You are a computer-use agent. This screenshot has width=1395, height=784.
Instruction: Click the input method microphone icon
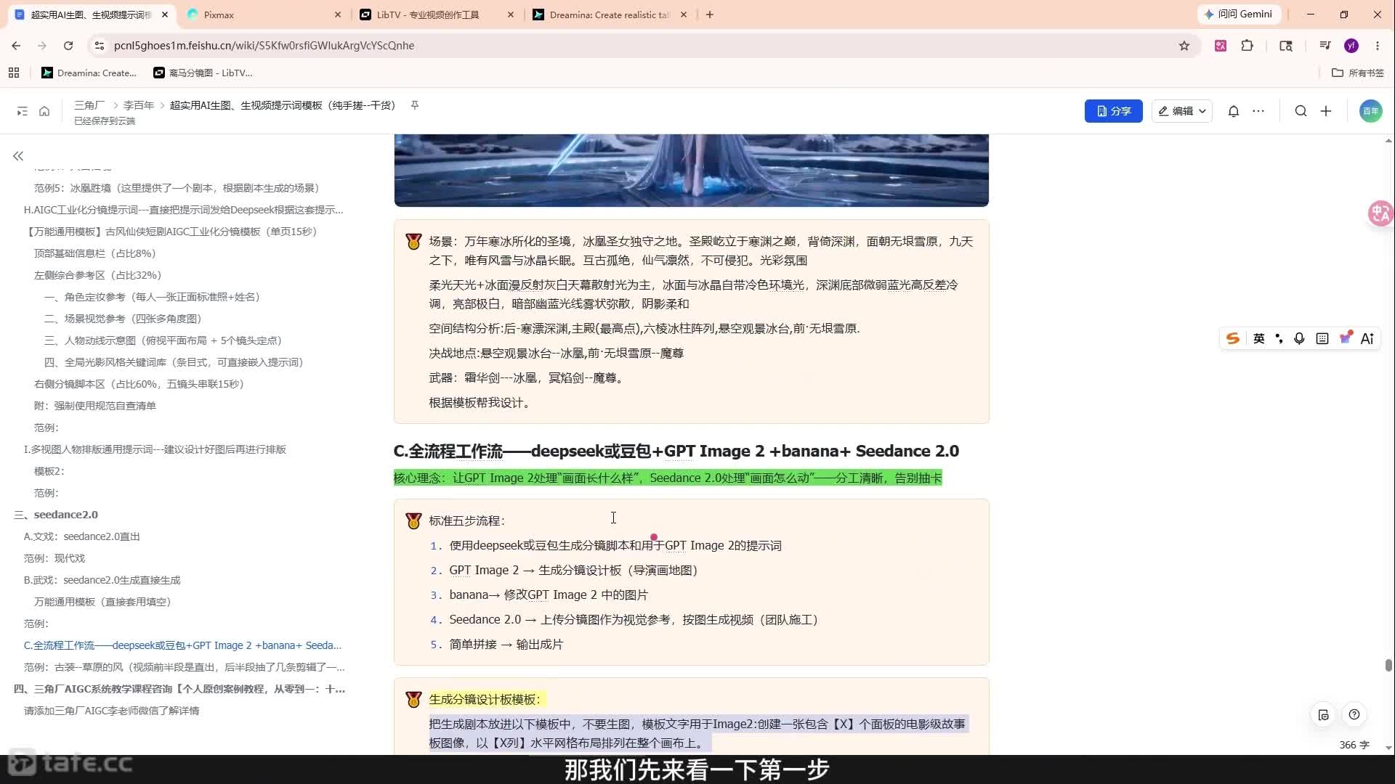tap(1299, 338)
